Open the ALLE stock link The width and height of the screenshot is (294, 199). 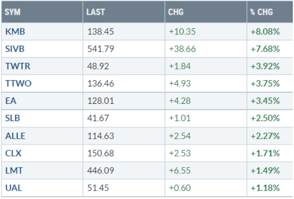coord(15,136)
